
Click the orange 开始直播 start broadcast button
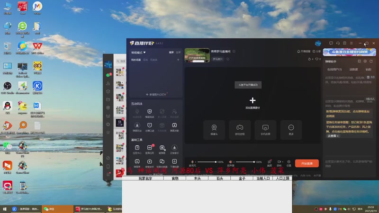307,163
